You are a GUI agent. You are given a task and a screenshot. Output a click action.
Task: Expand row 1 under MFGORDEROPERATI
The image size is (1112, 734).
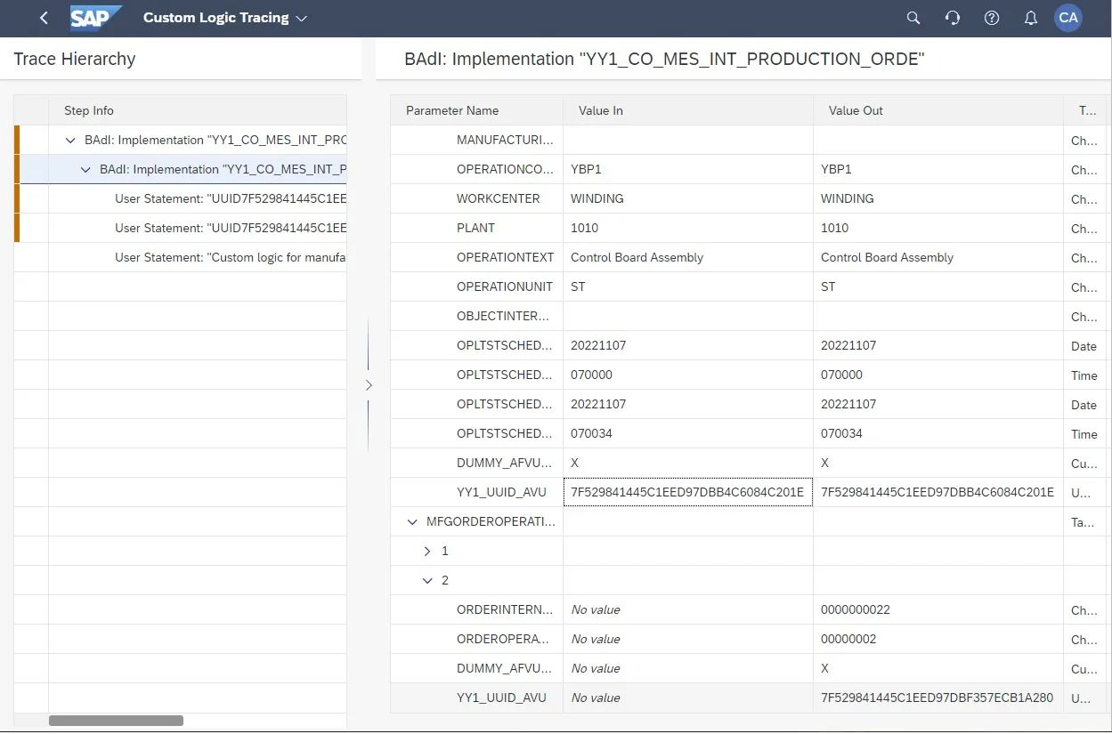(427, 552)
